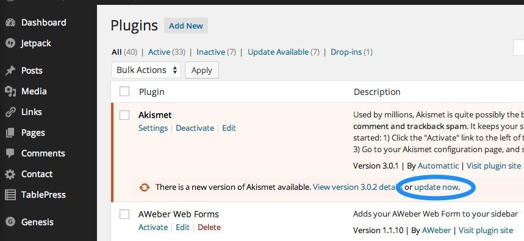Click the Links chain icon
The height and width of the screenshot is (241, 524).
pos(10,112)
